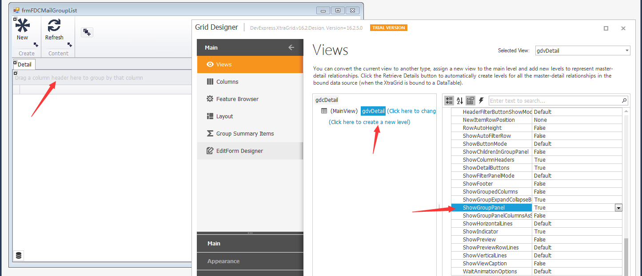Select the ShowHorizontalLines property

click(x=536, y=223)
